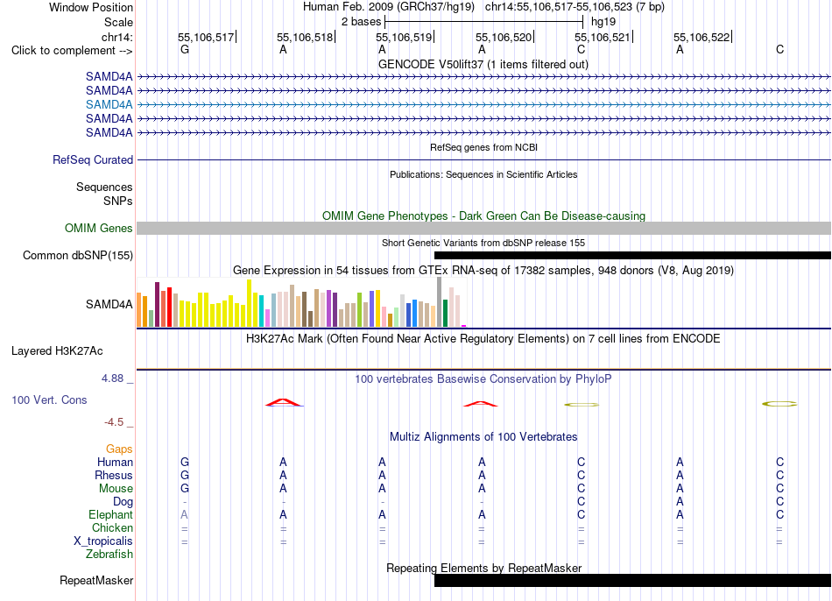Click the -4.5 PhyloP lower scale value
This screenshot has width=832, height=601.
114,422
